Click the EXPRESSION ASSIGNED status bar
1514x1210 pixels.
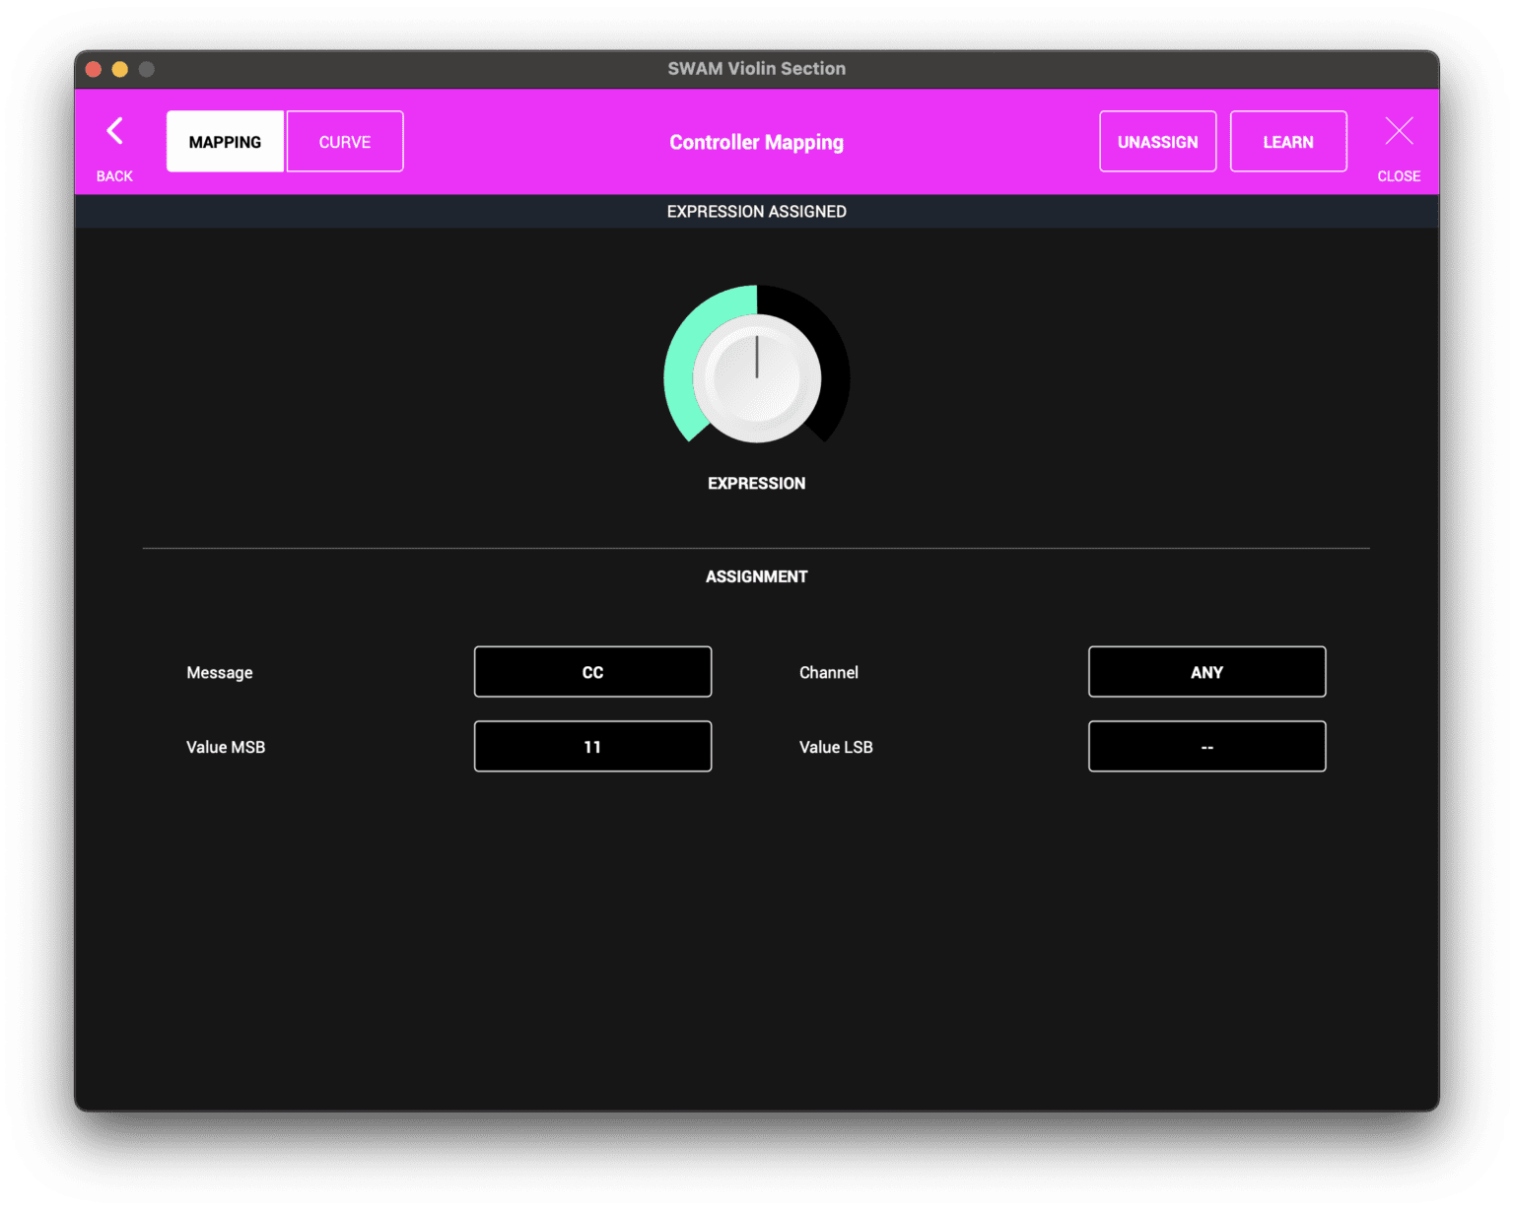coord(756,211)
